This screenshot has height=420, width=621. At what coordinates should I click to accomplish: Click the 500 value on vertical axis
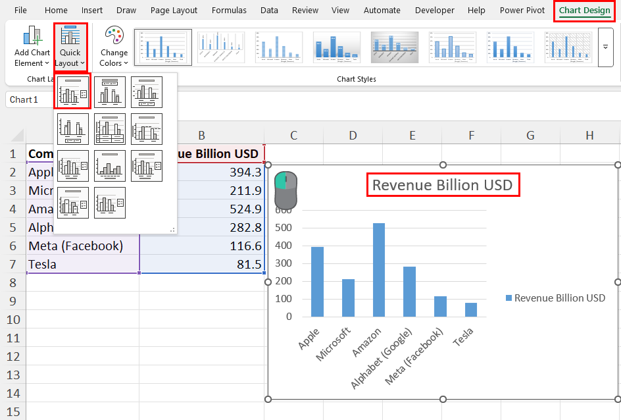point(284,227)
